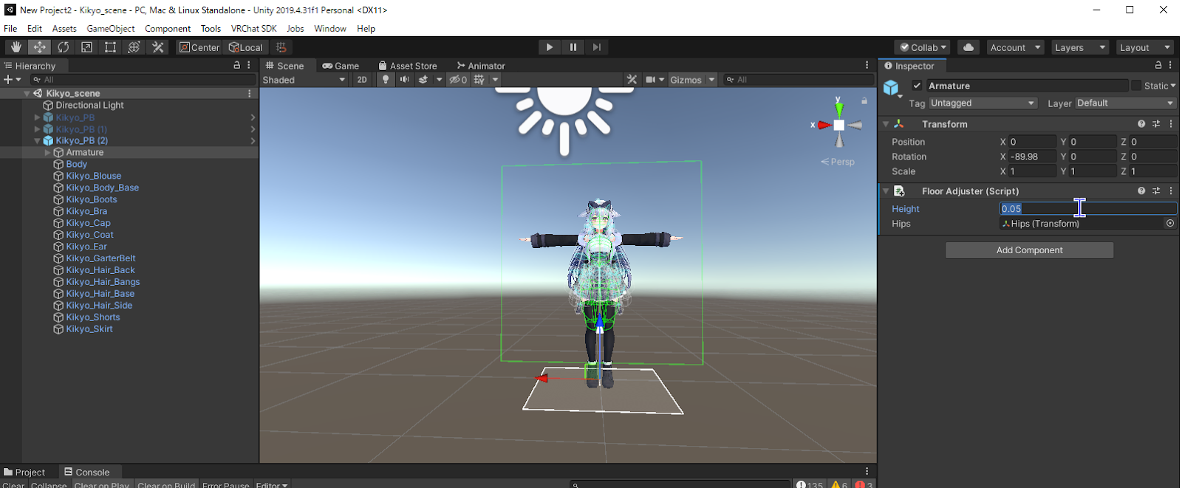Open Floor Adjuster component options menu
This screenshot has width=1182, height=488.
[x=1171, y=190]
